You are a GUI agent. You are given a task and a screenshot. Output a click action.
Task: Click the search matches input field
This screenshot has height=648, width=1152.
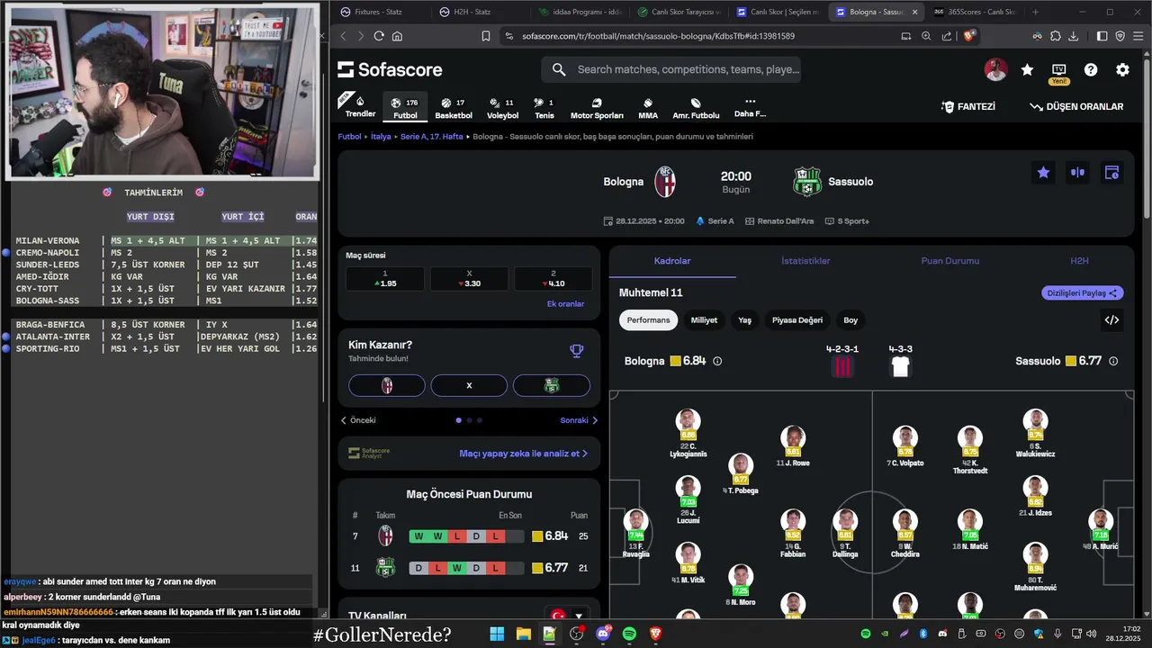[670, 69]
